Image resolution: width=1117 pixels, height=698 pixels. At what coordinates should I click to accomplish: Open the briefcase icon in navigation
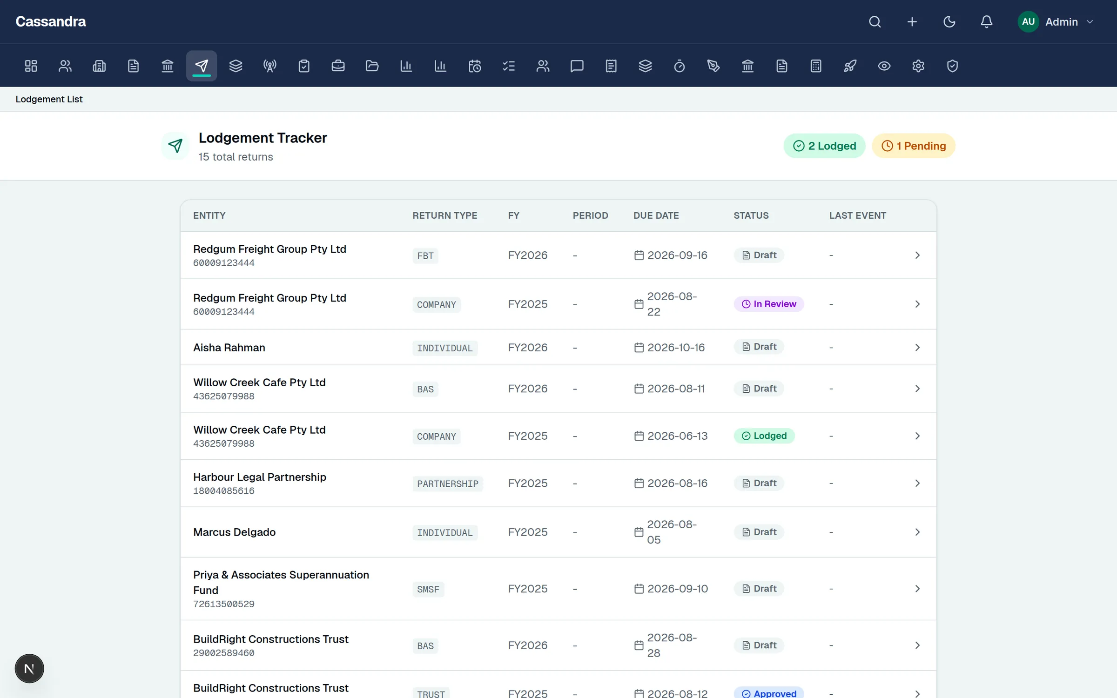[x=338, y=66]
